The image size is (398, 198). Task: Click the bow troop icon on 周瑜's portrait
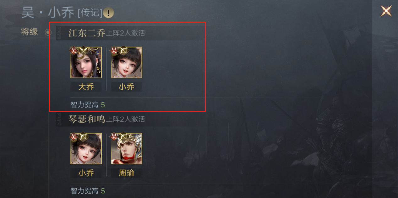point(124,137)
